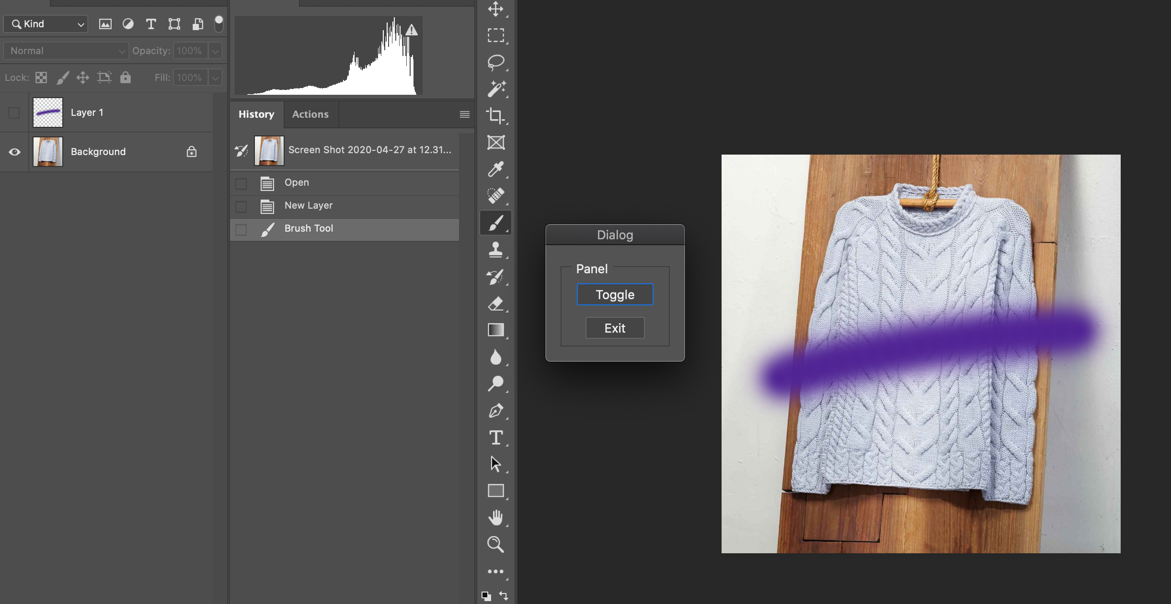The image size is (1171, 604).
Task: Open the Edit Toolbar three-dots menu
Action: [495, 571]
